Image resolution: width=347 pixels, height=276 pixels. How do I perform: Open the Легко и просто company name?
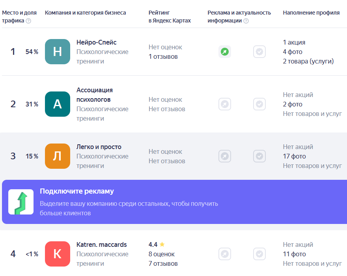click(x=99, y=147)
